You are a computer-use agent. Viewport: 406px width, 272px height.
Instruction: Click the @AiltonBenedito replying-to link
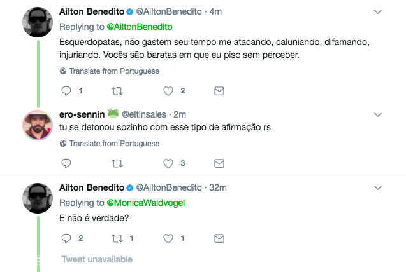click(138, 26)
